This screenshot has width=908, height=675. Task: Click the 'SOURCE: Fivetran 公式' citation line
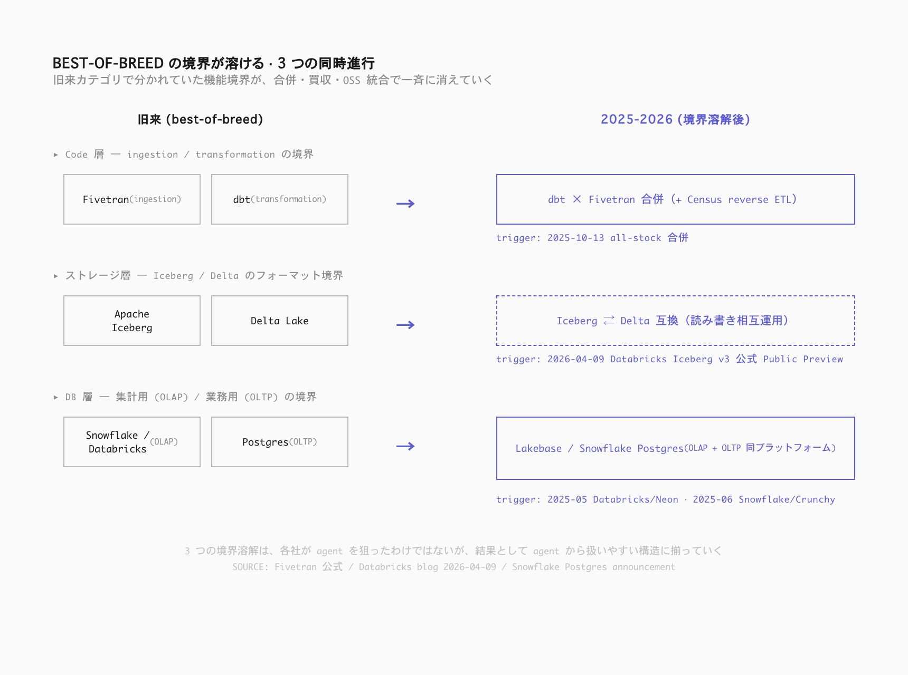[454, 567]
